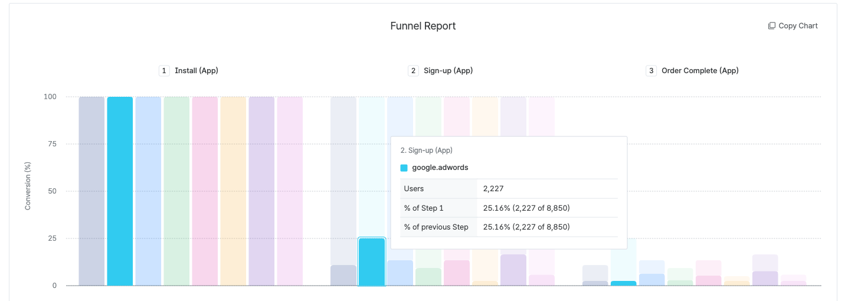Select the light green bar in Install step

click(176, 191)
